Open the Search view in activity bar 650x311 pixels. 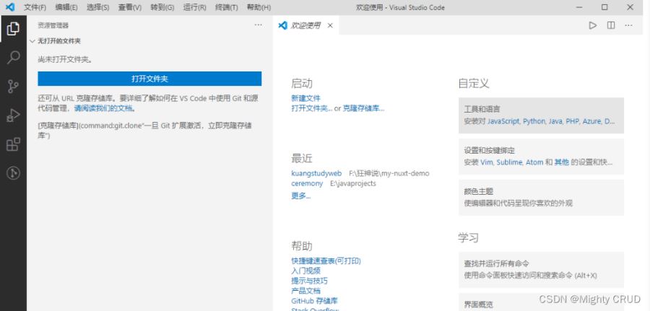13,58
